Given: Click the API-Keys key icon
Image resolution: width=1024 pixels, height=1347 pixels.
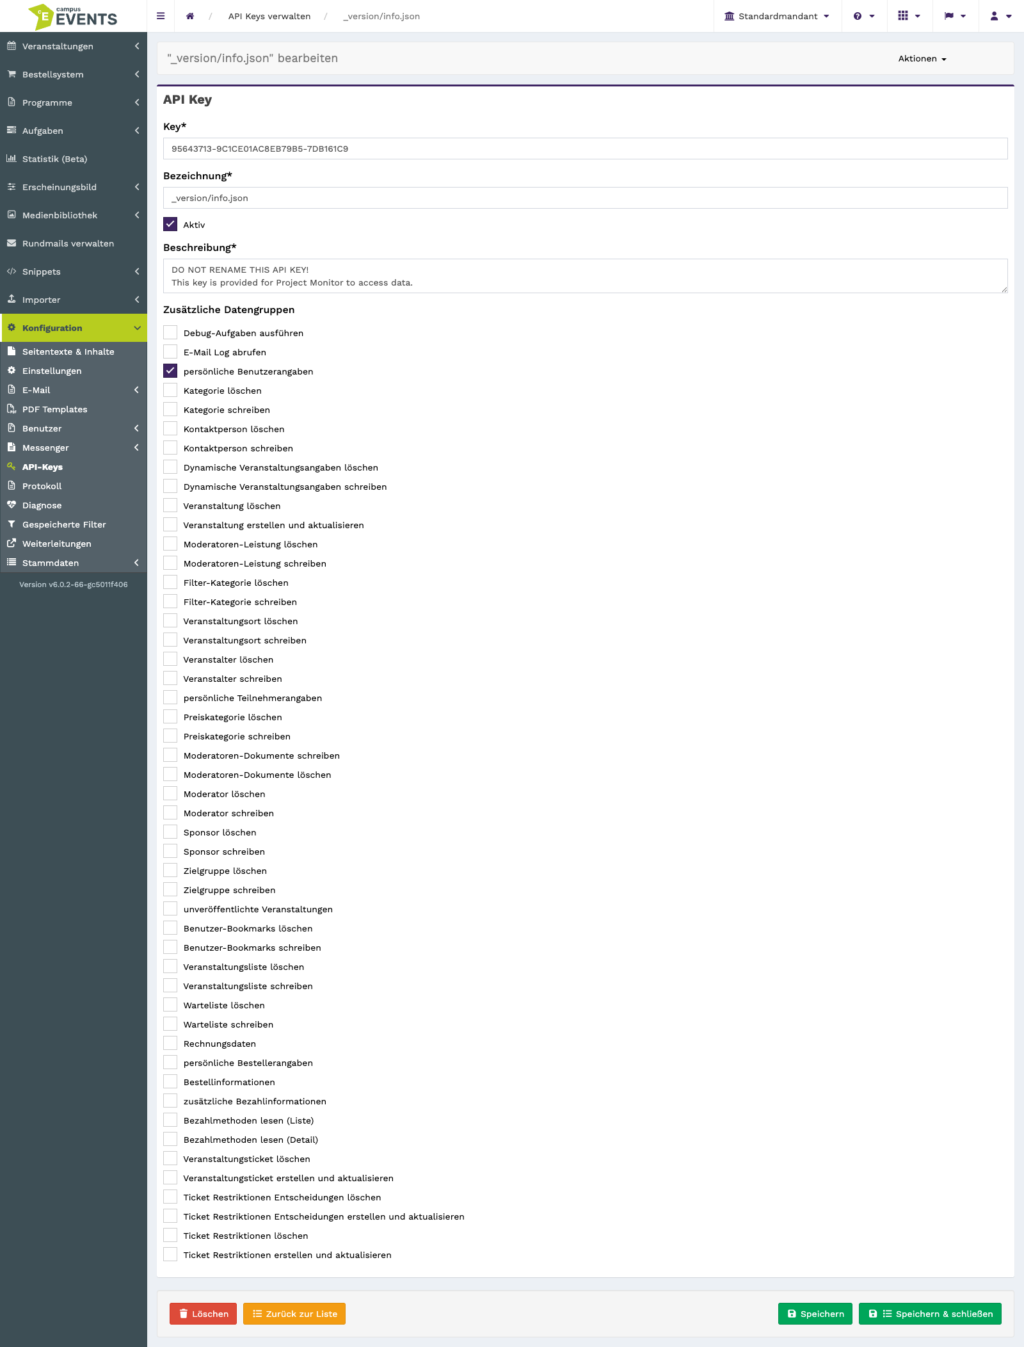Looking at the screenshot, I should pyautogui.click(x=12, y=467).
